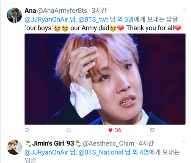Send Ana's tweet via the envelope message icon
191x163 pixels.
152,130
